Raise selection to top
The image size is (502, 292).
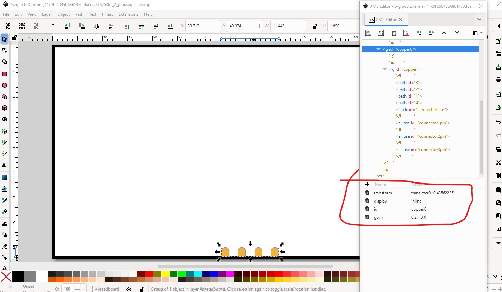(x=127, y=26)
